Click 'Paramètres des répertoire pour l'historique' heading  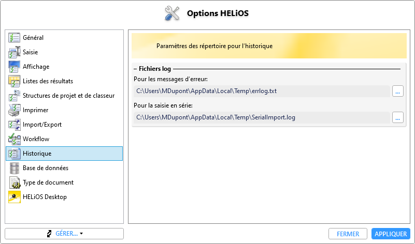click(214, 46)
